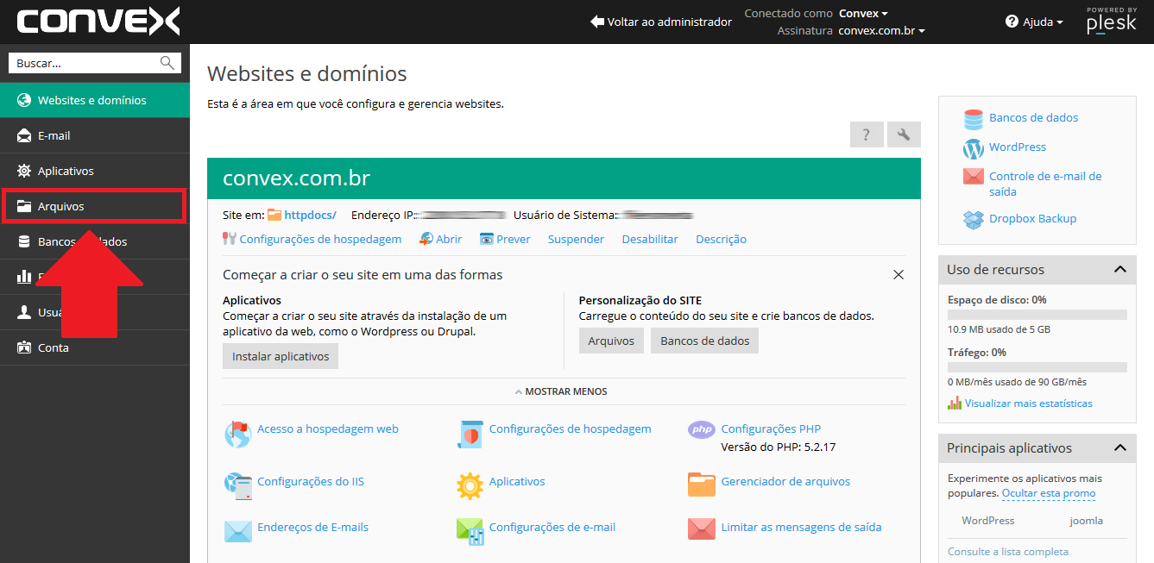Open the httpdocs/ folder link
The image size is (1154, 563).
(311, 215)
